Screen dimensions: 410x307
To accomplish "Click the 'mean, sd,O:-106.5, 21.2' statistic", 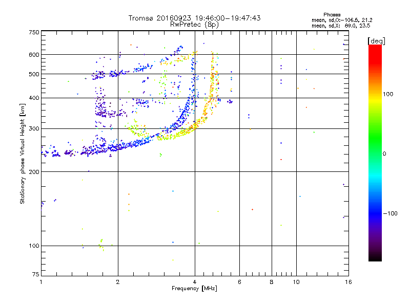I will click(x=342, y=20).
